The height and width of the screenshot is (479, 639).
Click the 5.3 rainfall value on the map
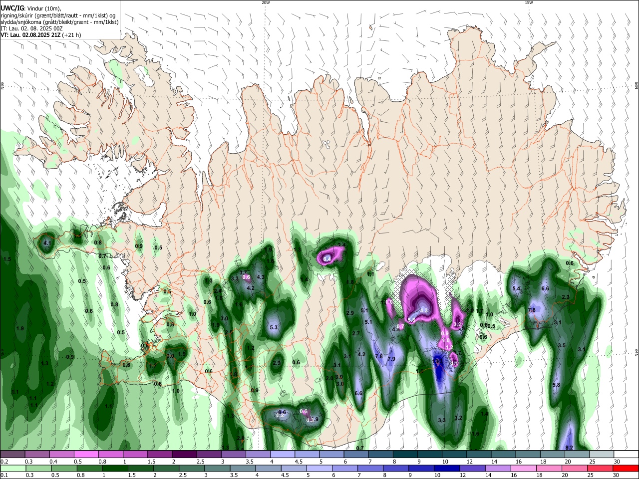coord(274,328)
